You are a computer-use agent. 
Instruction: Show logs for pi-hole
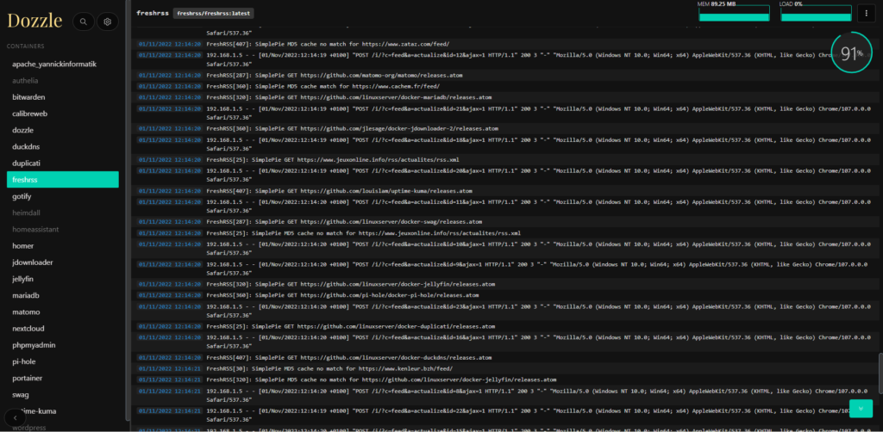click(23, 361)
